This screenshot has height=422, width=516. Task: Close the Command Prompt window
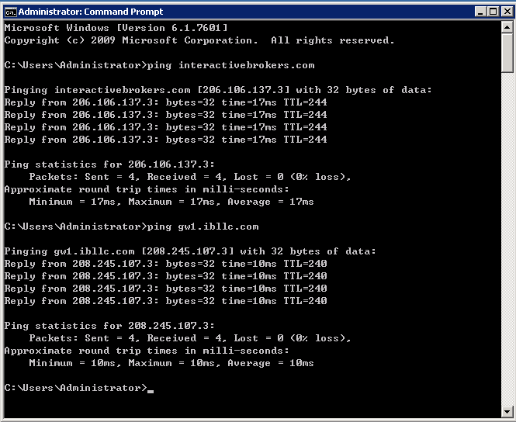(507, 12)
